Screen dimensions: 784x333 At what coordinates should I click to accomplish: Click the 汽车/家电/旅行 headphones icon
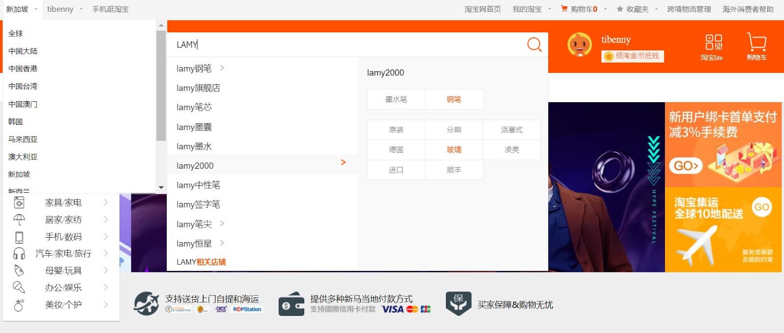[19, 254]
